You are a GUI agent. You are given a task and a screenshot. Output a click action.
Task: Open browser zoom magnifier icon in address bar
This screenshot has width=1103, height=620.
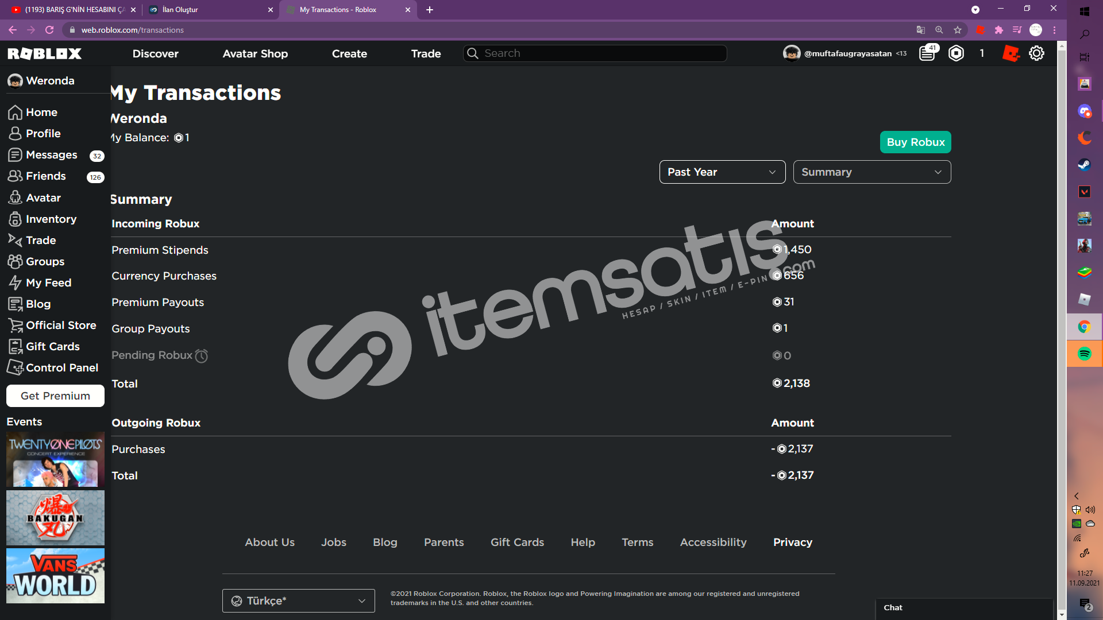[939, 30]
